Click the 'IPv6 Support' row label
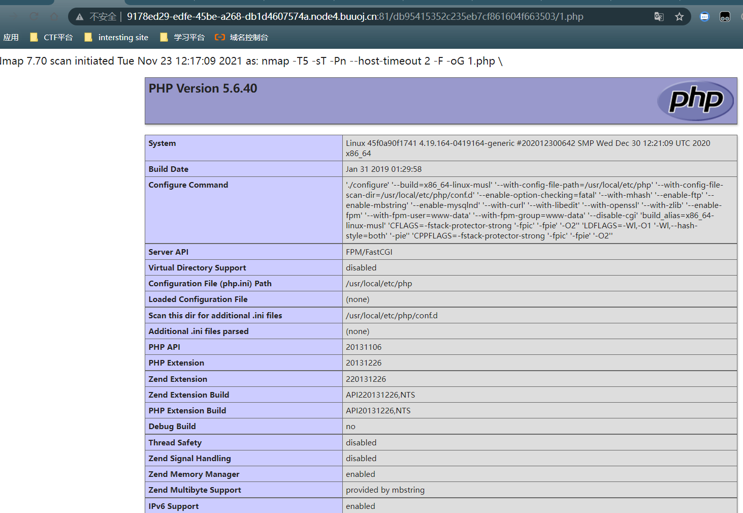The image size is (743, 513). pyautogui.click(x=173, y=506)
